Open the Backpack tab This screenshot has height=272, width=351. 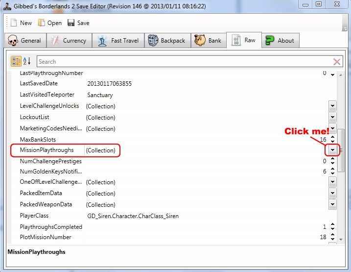tap(167, 41)
